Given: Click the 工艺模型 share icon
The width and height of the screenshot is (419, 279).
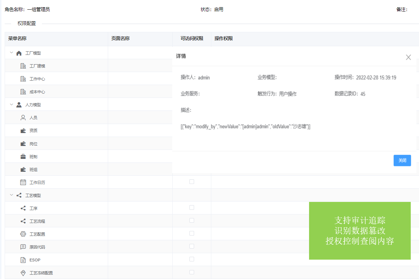Looking at the screenshot, I should point(19,195).
